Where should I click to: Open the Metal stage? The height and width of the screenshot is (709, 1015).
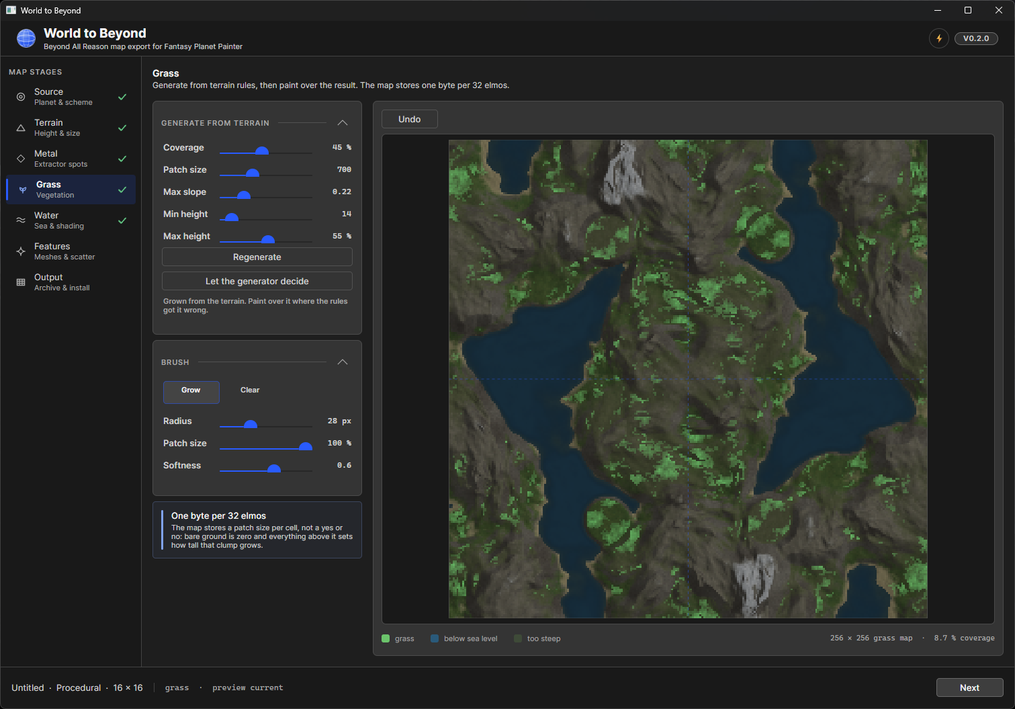click(71, 159)
